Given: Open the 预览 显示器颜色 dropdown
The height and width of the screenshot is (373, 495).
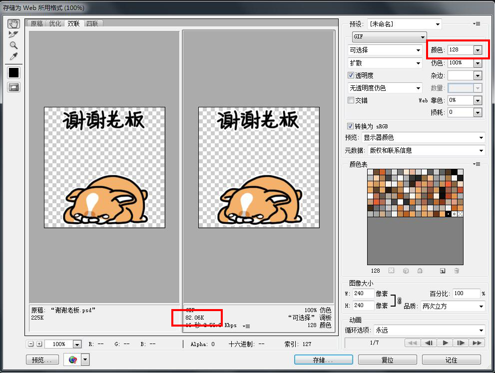Looking at the screenshot, I should [x=423, y=138].
